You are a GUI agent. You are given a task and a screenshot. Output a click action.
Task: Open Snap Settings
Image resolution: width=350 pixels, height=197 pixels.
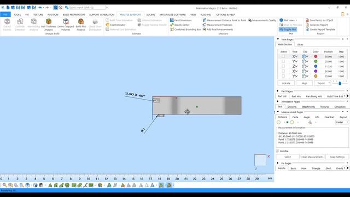337,157
